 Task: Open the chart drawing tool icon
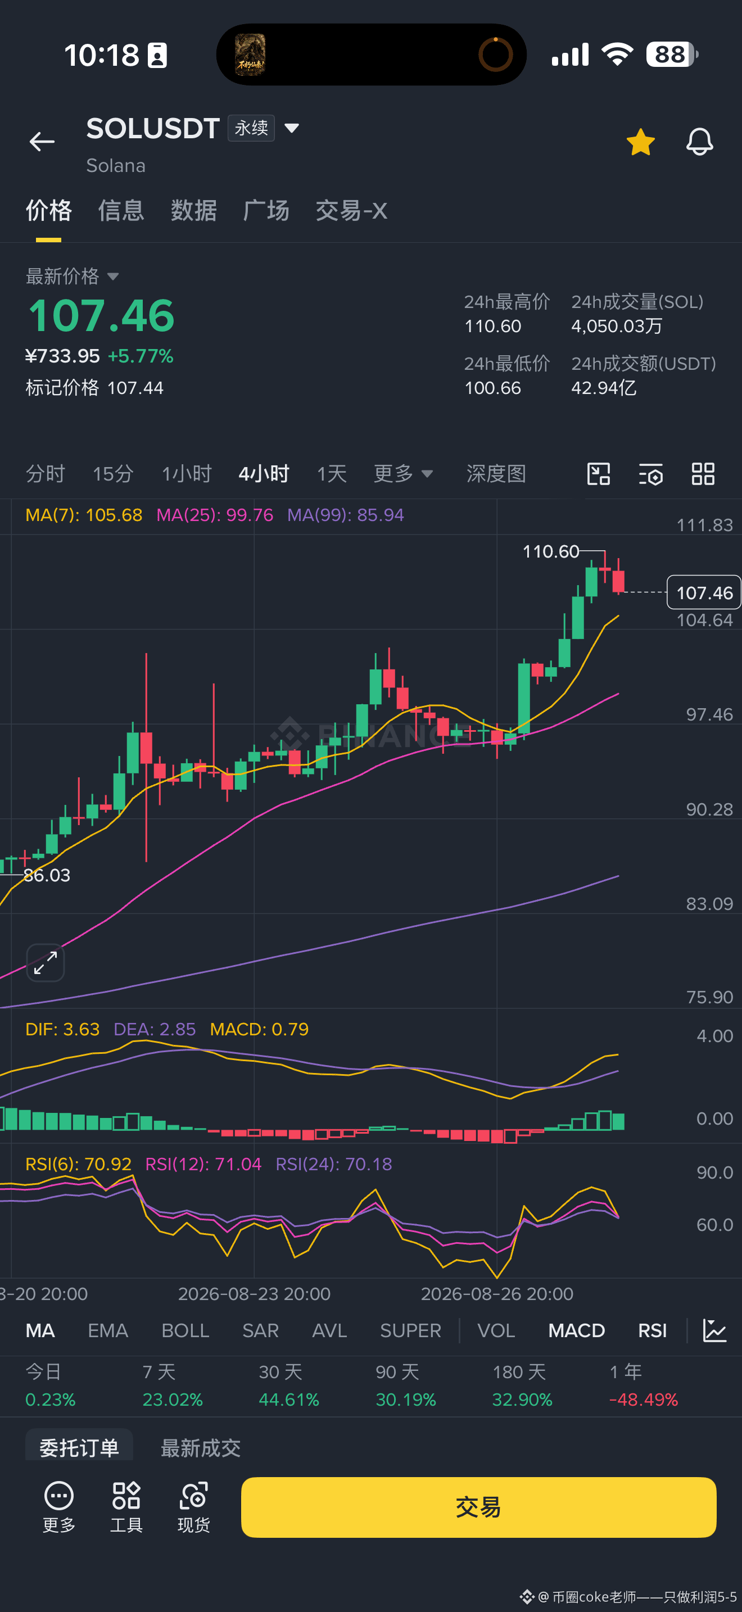coord(599,474)
